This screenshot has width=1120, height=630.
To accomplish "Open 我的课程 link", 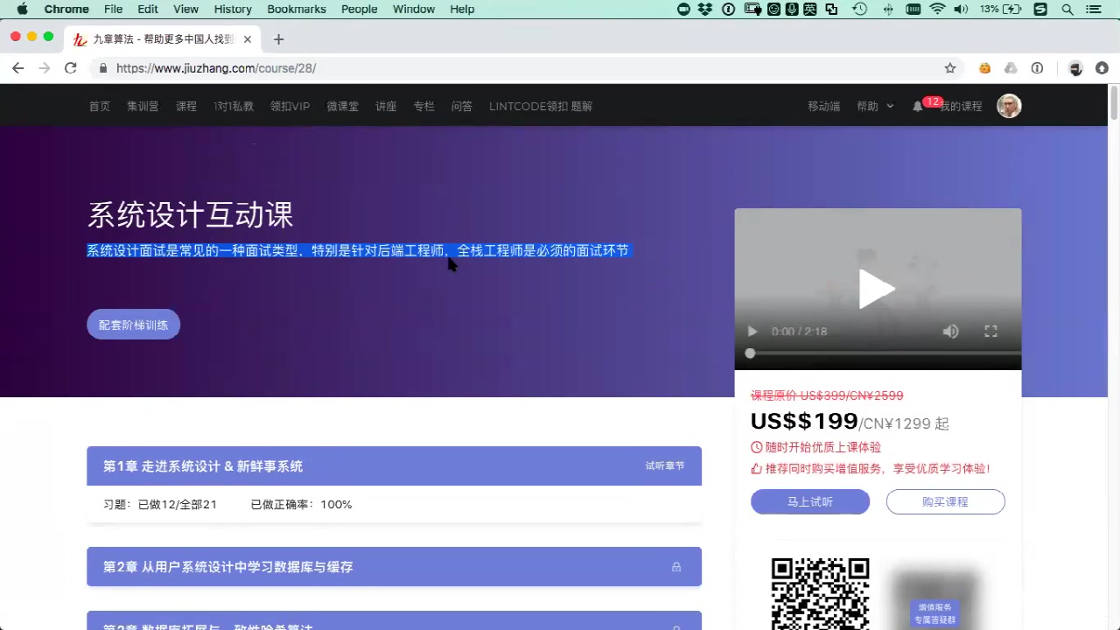I will point(961,106).
